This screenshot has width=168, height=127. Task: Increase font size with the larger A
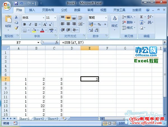pyautogui.click(x=45, y=25)
